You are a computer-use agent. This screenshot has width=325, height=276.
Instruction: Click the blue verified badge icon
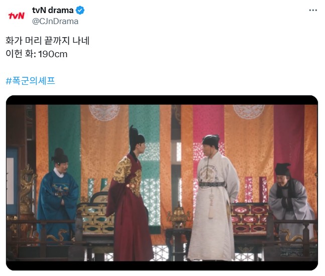80,10
